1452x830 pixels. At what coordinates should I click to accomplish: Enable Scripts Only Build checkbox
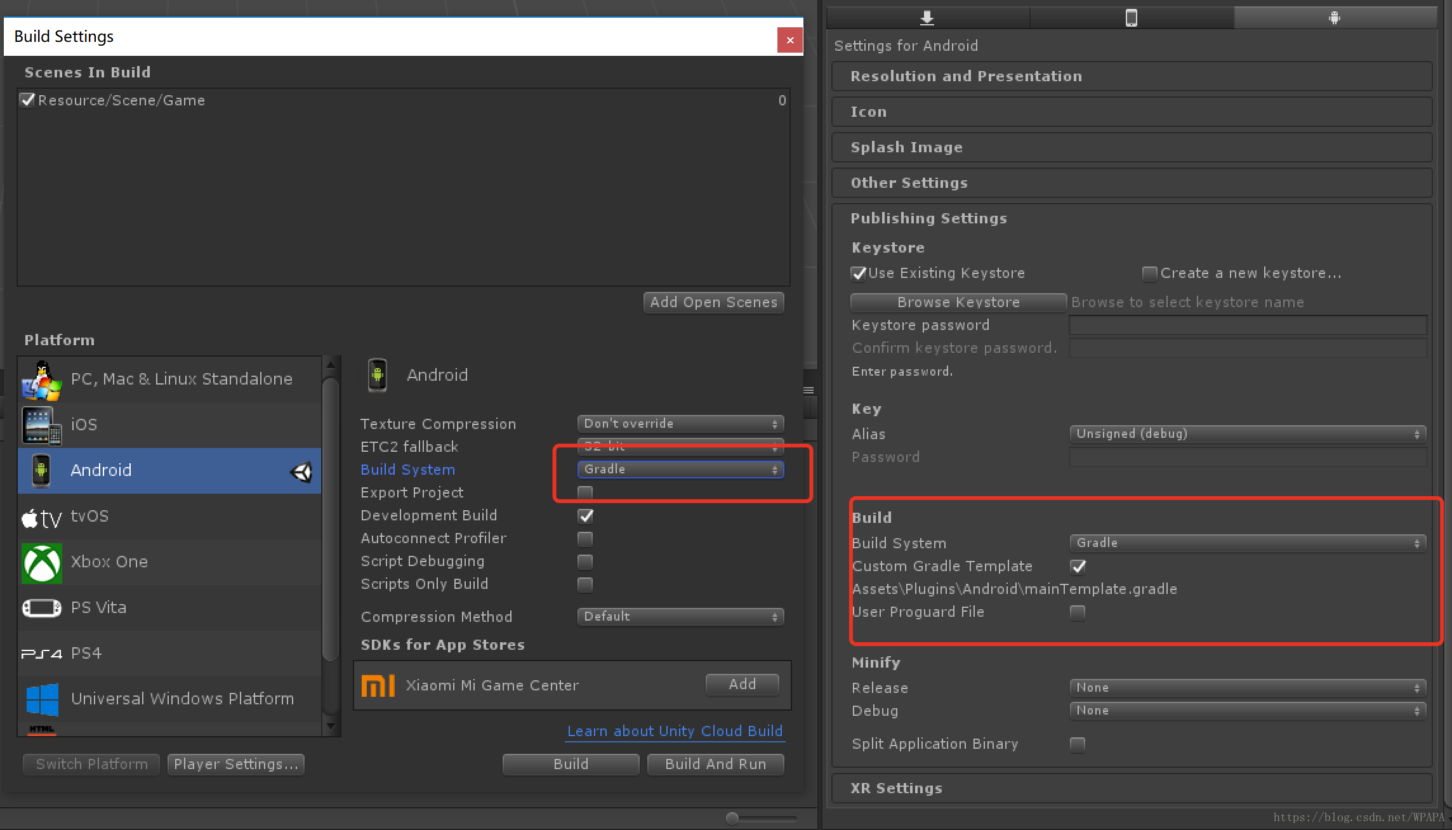[585, 584]
